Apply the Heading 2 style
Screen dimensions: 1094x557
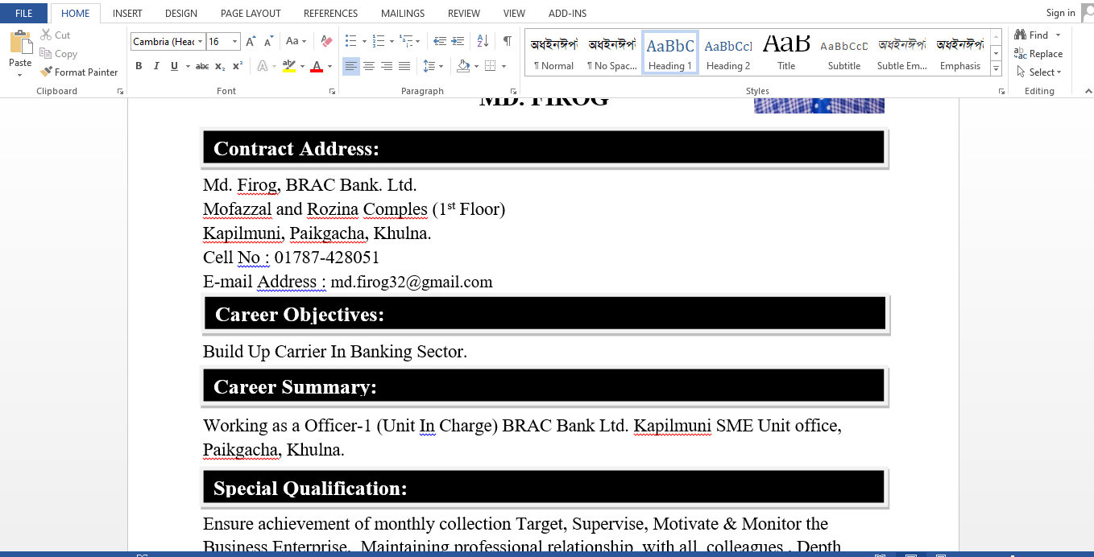[727, 52]
